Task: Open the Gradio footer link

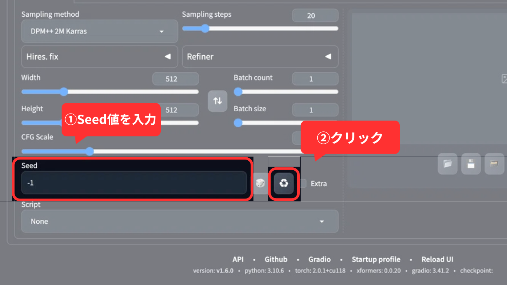Action: (320, 259)
